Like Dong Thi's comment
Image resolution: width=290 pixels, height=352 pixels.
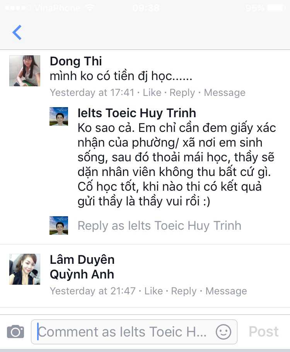pyautogui.click(x=152, y=92)
